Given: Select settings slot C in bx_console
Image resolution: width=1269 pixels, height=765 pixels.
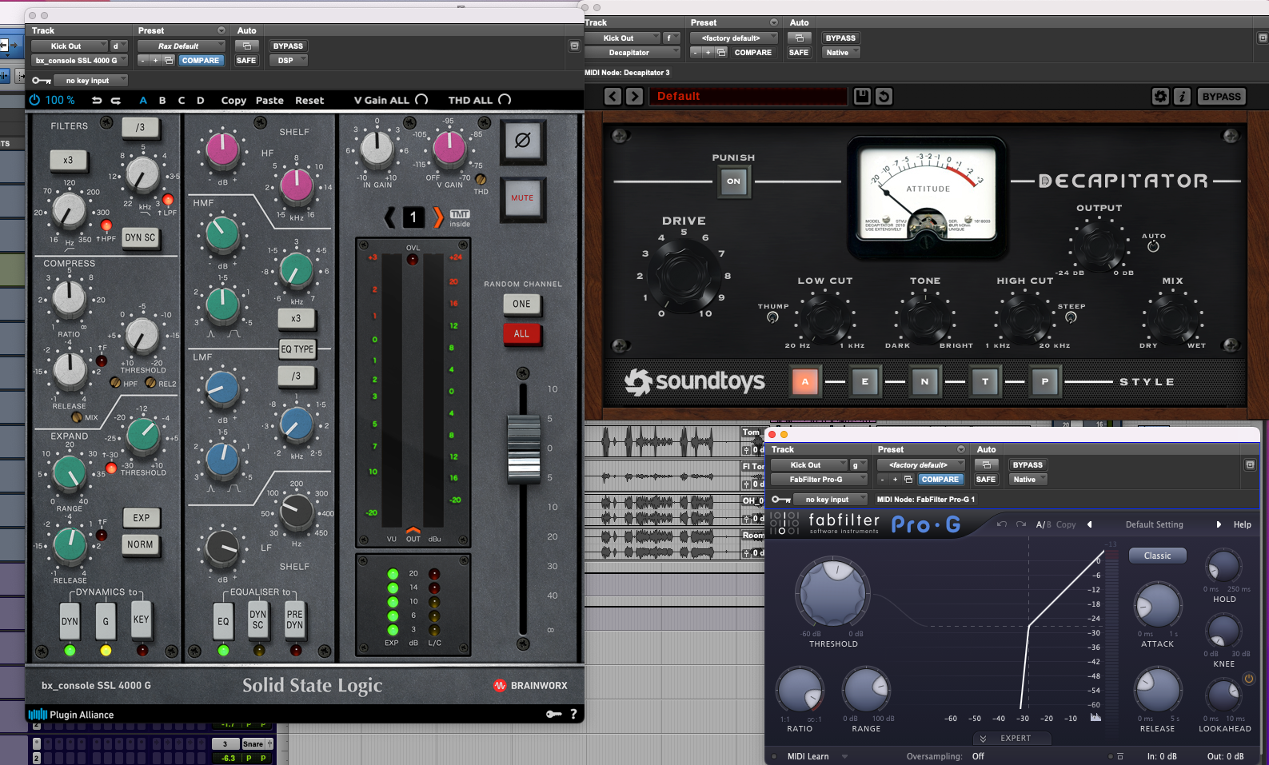Looking at the screenshot, I should point(182,101).
